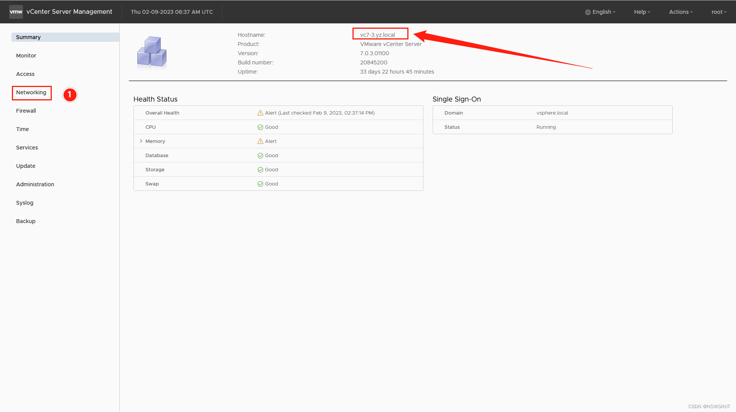This screenshot has height=412, width=736.
Task: Open the Firewall page
Action: 26,111
